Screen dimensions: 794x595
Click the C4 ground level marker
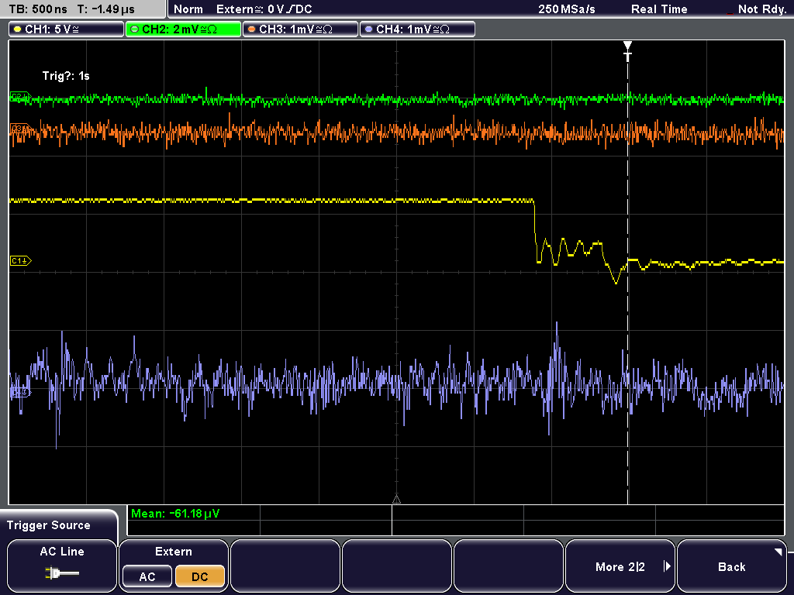pos(21,392)
